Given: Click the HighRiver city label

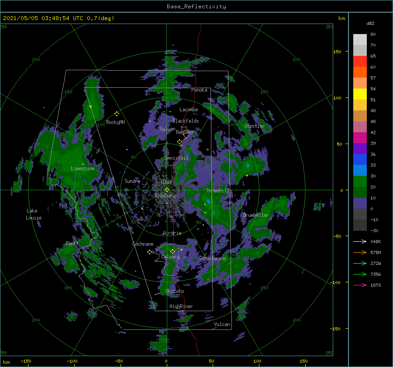Looking at the screenshot, I should pos(181,306).
